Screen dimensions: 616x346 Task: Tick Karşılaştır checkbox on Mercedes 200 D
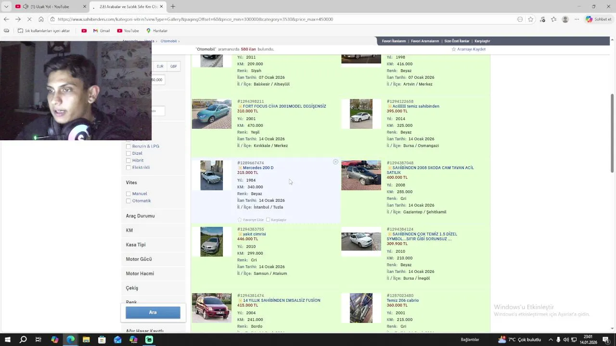(268, 220)
